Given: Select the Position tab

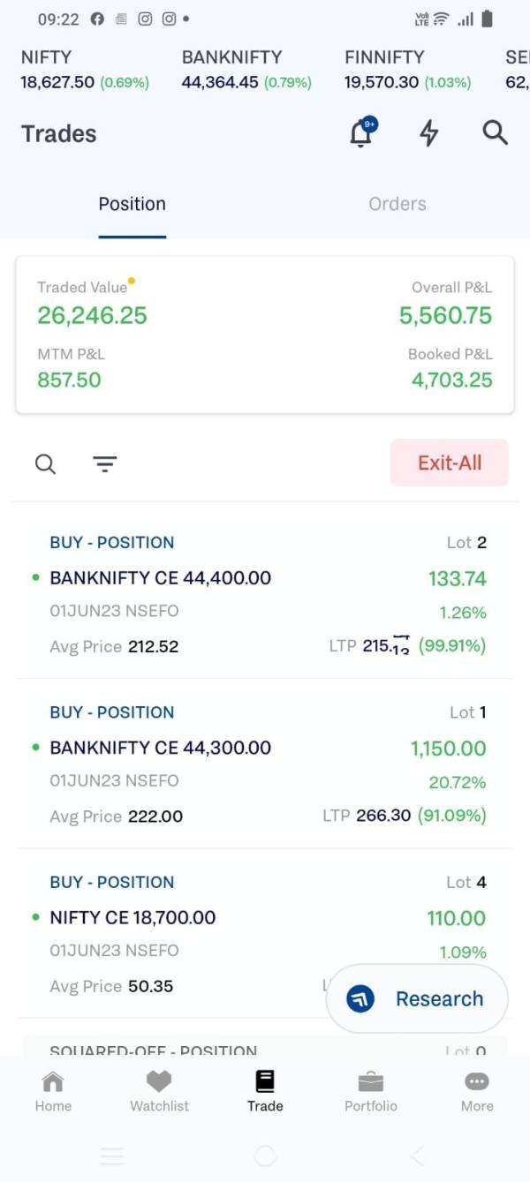Looking at the screenshot, I should [132, 204].
